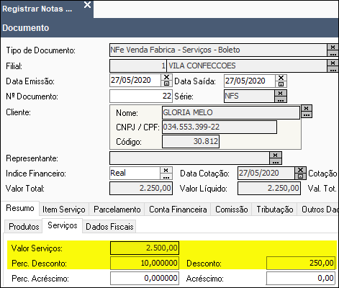Viewport: 339px width, 288px height.
Task: Open the Produtos sub-tab
Action: pos(24,227)
